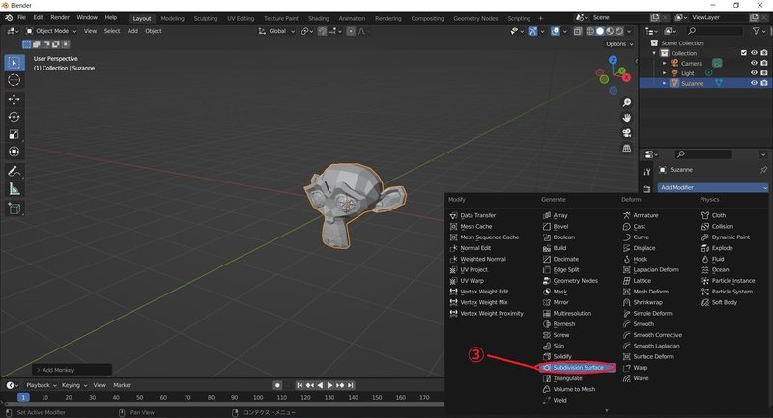Select the Select Box tool

pyautogui.click(x=14, y=63)
